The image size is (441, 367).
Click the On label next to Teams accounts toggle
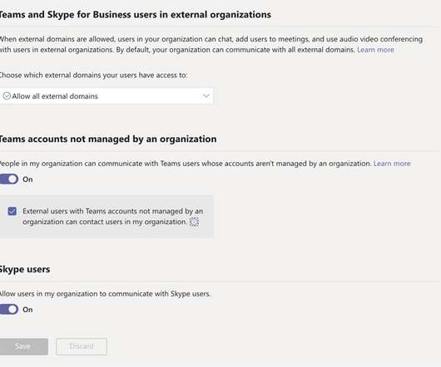tap(27, 179)
